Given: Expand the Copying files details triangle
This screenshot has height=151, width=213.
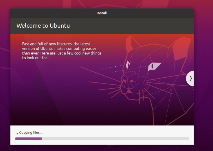Looking at the screenshot, I should pos(17,134).
